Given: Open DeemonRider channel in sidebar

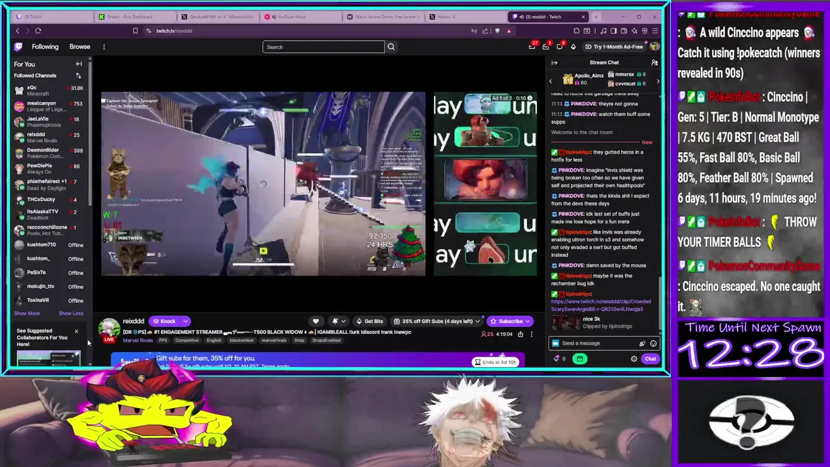Looking at the screenshot, I should 49,153.
